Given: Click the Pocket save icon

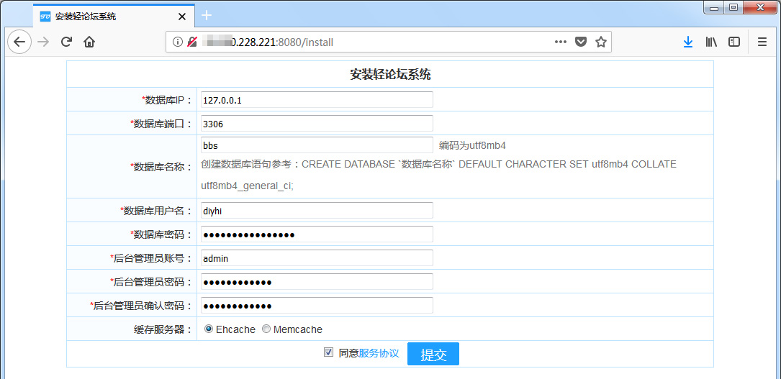Looking at the screenshot, I should pyautogui.click(x=581, y=42).
